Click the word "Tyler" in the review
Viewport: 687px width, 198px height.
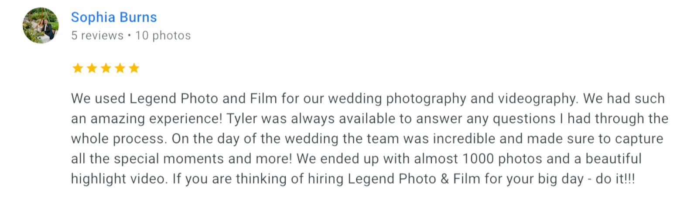243,119
